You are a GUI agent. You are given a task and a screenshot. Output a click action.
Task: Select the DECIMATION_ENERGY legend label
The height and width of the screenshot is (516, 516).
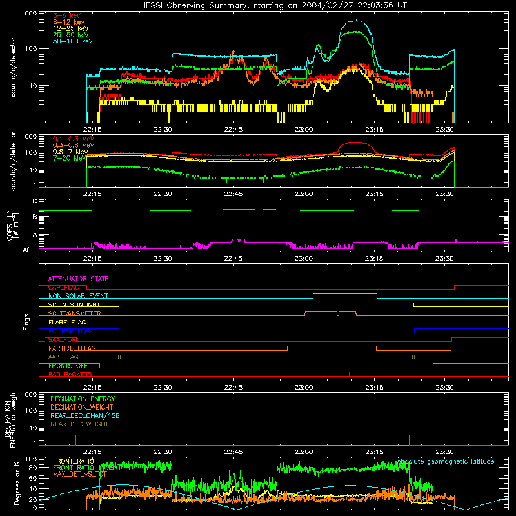click(83, 399)
